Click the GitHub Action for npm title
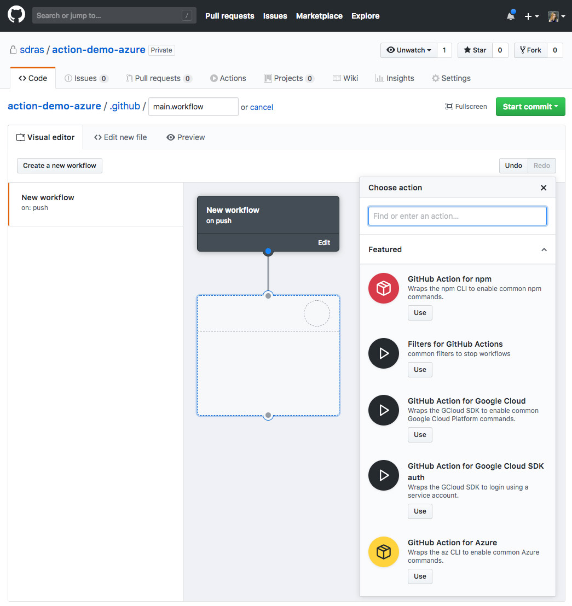The image size is (572, 606). (449, 279)
